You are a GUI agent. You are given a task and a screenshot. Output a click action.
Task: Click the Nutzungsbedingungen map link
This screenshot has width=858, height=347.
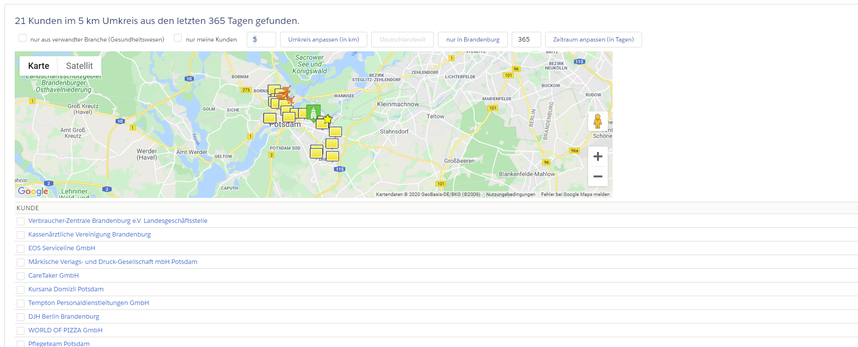pyautogui.click(x=510, y=195)
